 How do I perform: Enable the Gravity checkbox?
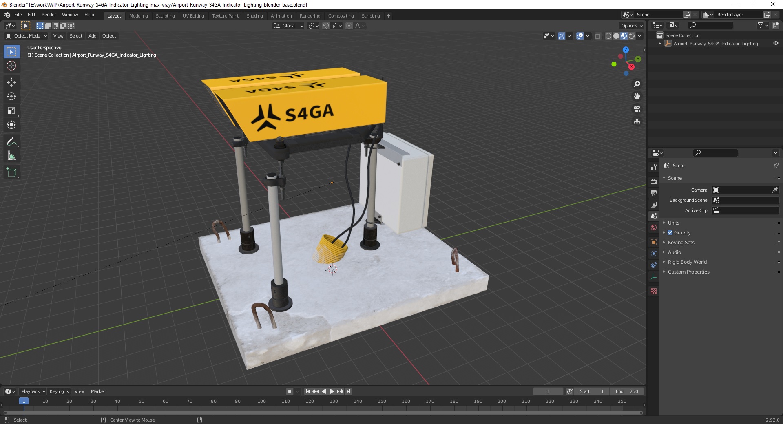click(x=670, y=232)
